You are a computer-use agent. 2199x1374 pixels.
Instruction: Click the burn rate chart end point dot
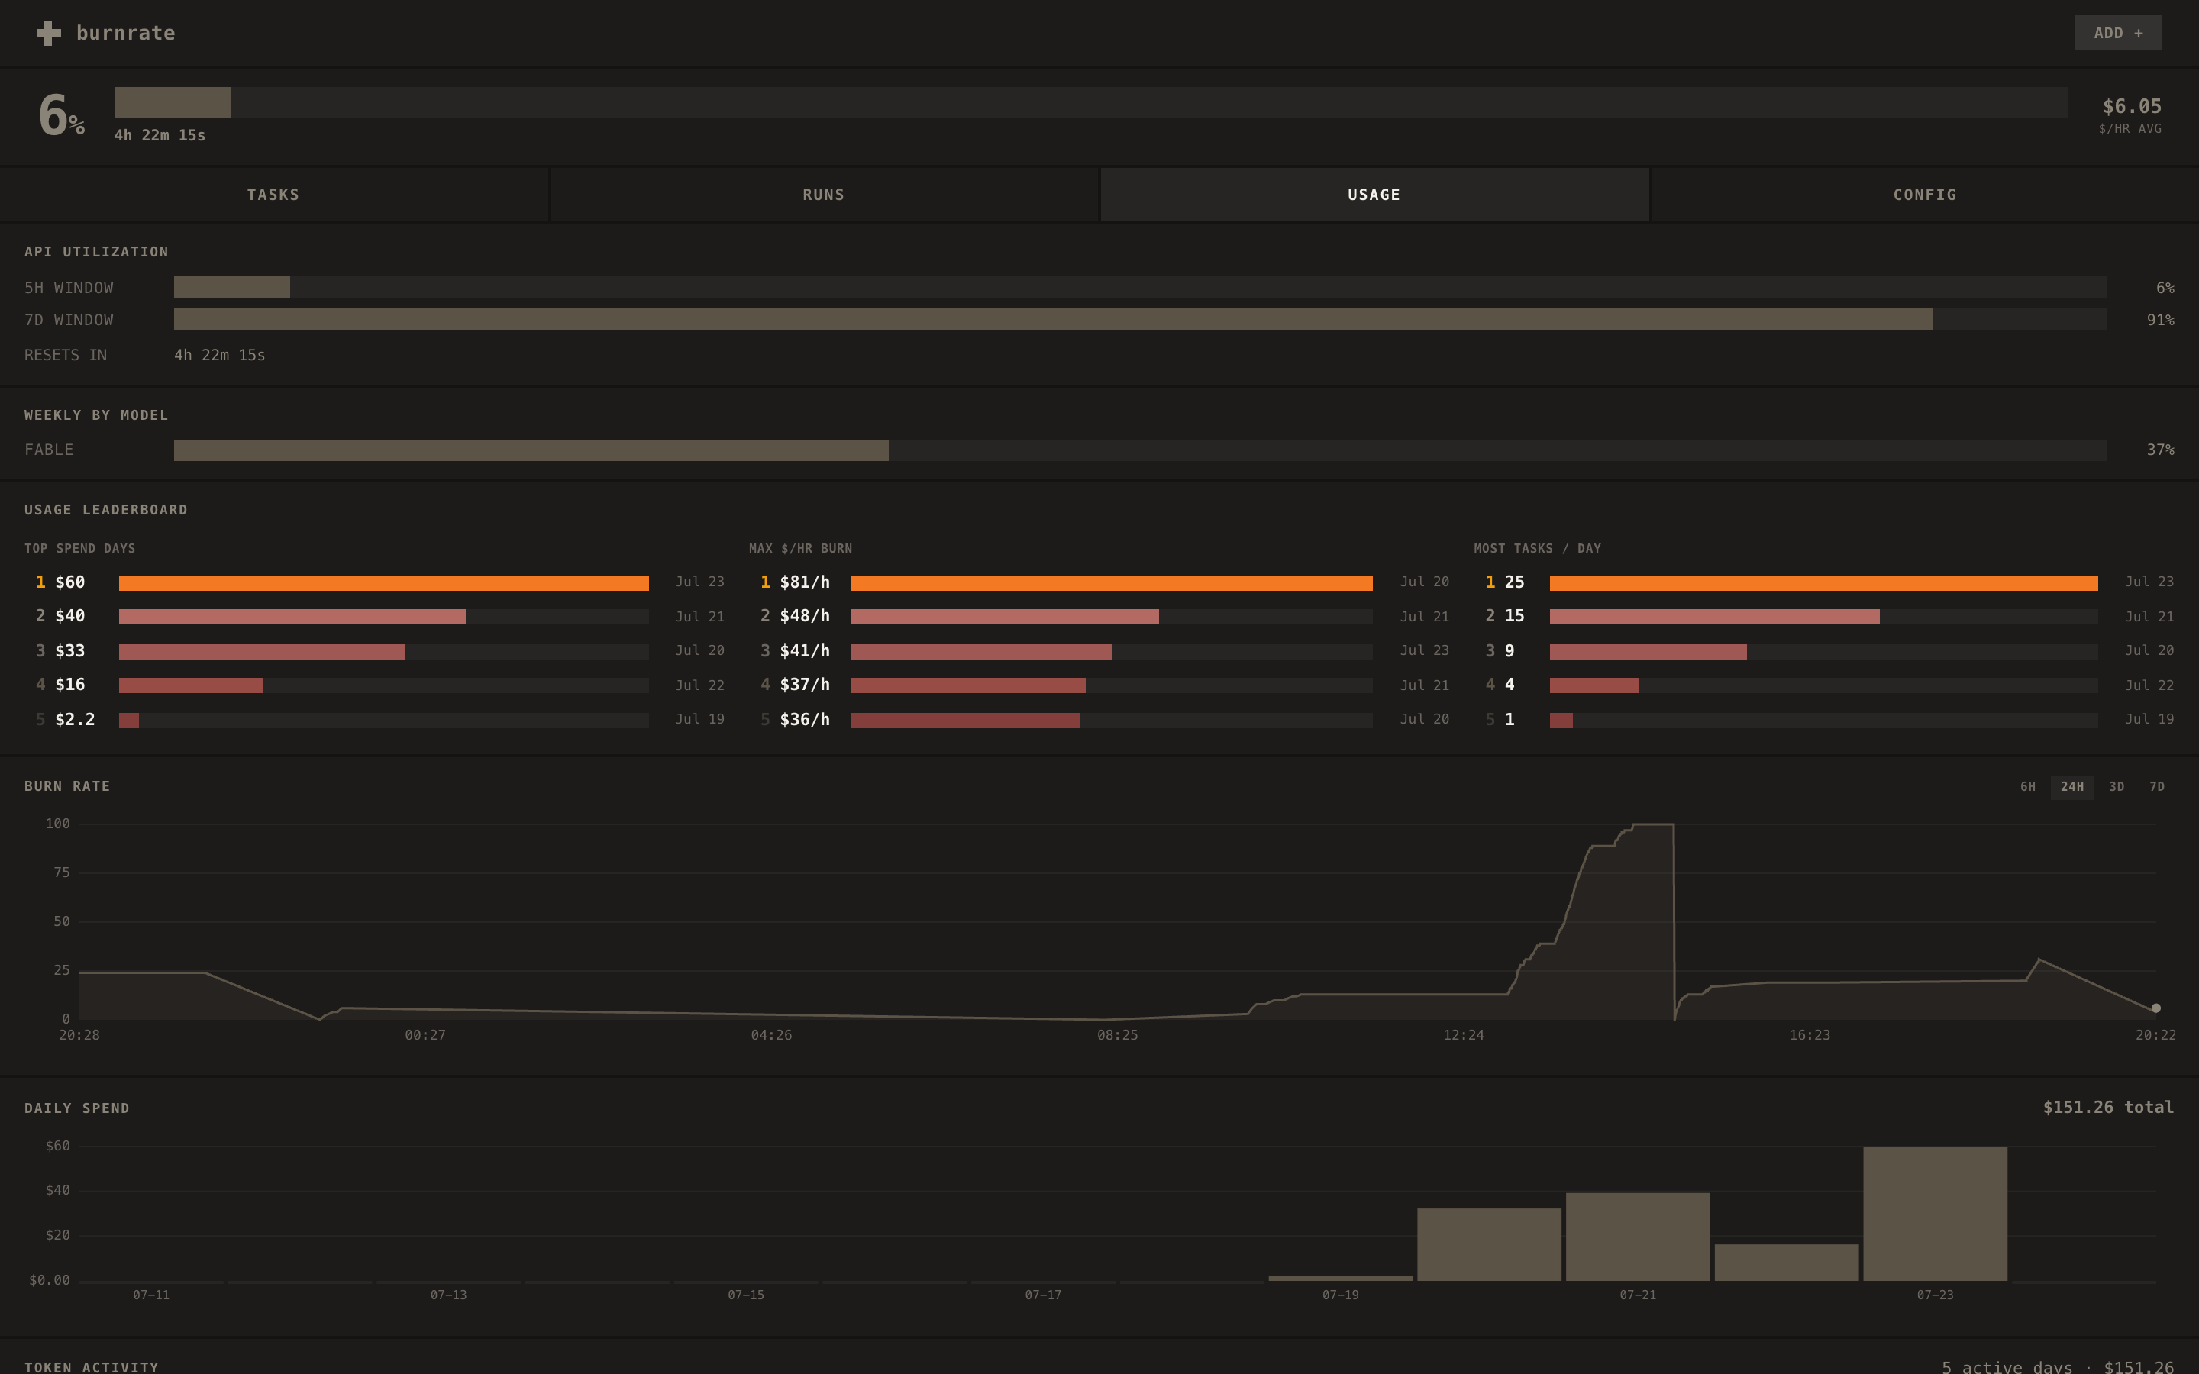click(x=2155, y=1008)
